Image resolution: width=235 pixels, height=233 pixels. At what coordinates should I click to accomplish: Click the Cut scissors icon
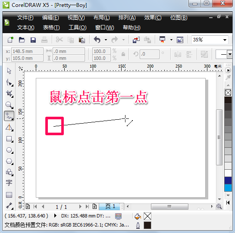(x=60, y=40)
